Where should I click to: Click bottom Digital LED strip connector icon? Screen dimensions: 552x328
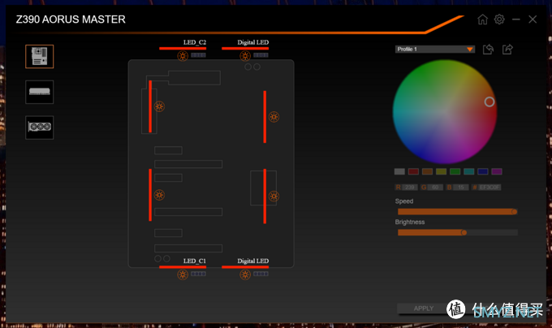click(x=261, y=274)
